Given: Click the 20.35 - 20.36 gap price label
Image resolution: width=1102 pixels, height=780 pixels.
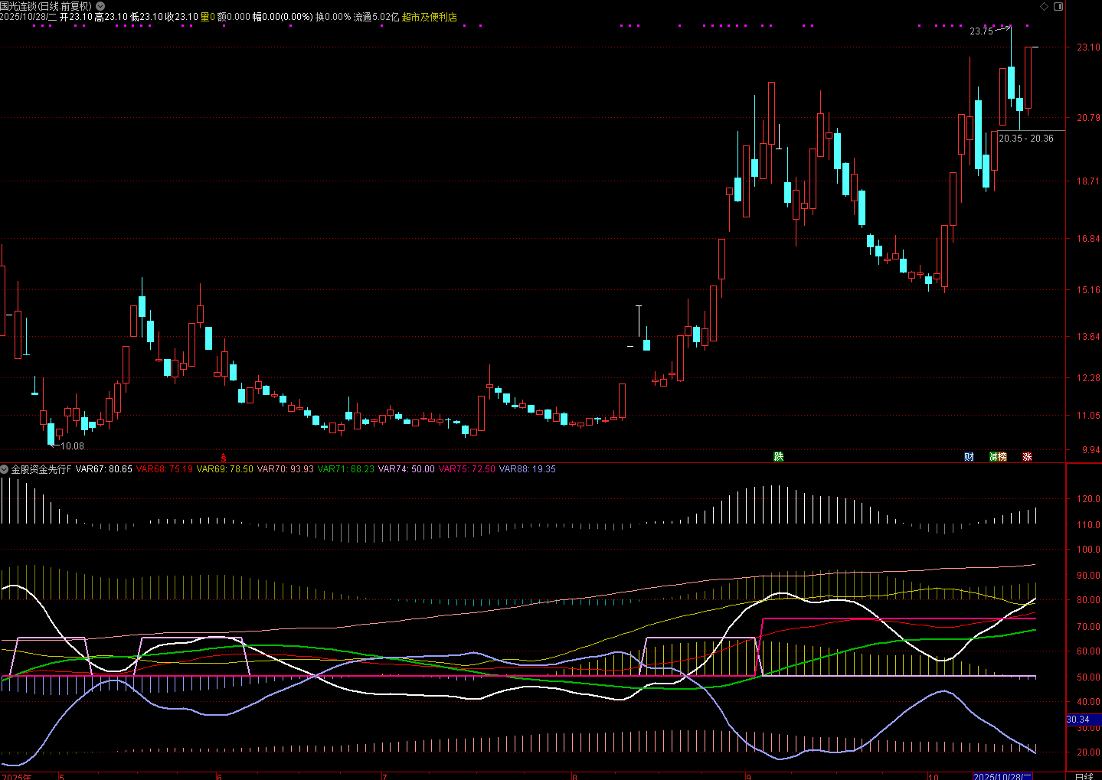Looking at the screenshot, I should [x=1025, y=139].
